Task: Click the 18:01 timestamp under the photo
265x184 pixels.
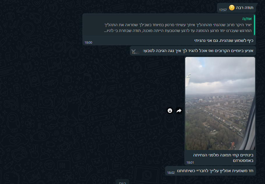Action: tap(190, 162)
